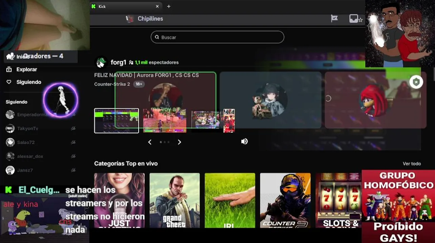Open Just Chatting category card
435x243 pixels.
119,200
